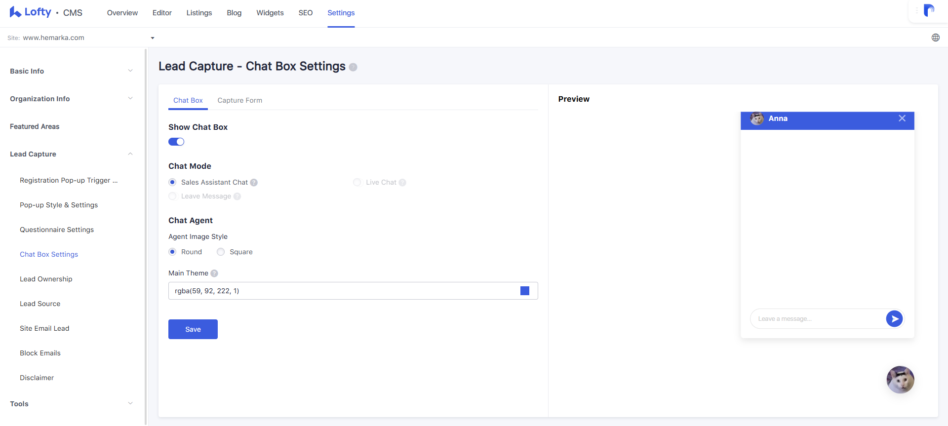
Task: Open Lead Ownership page
Action: pyautogui.click(x=46, y=279)
